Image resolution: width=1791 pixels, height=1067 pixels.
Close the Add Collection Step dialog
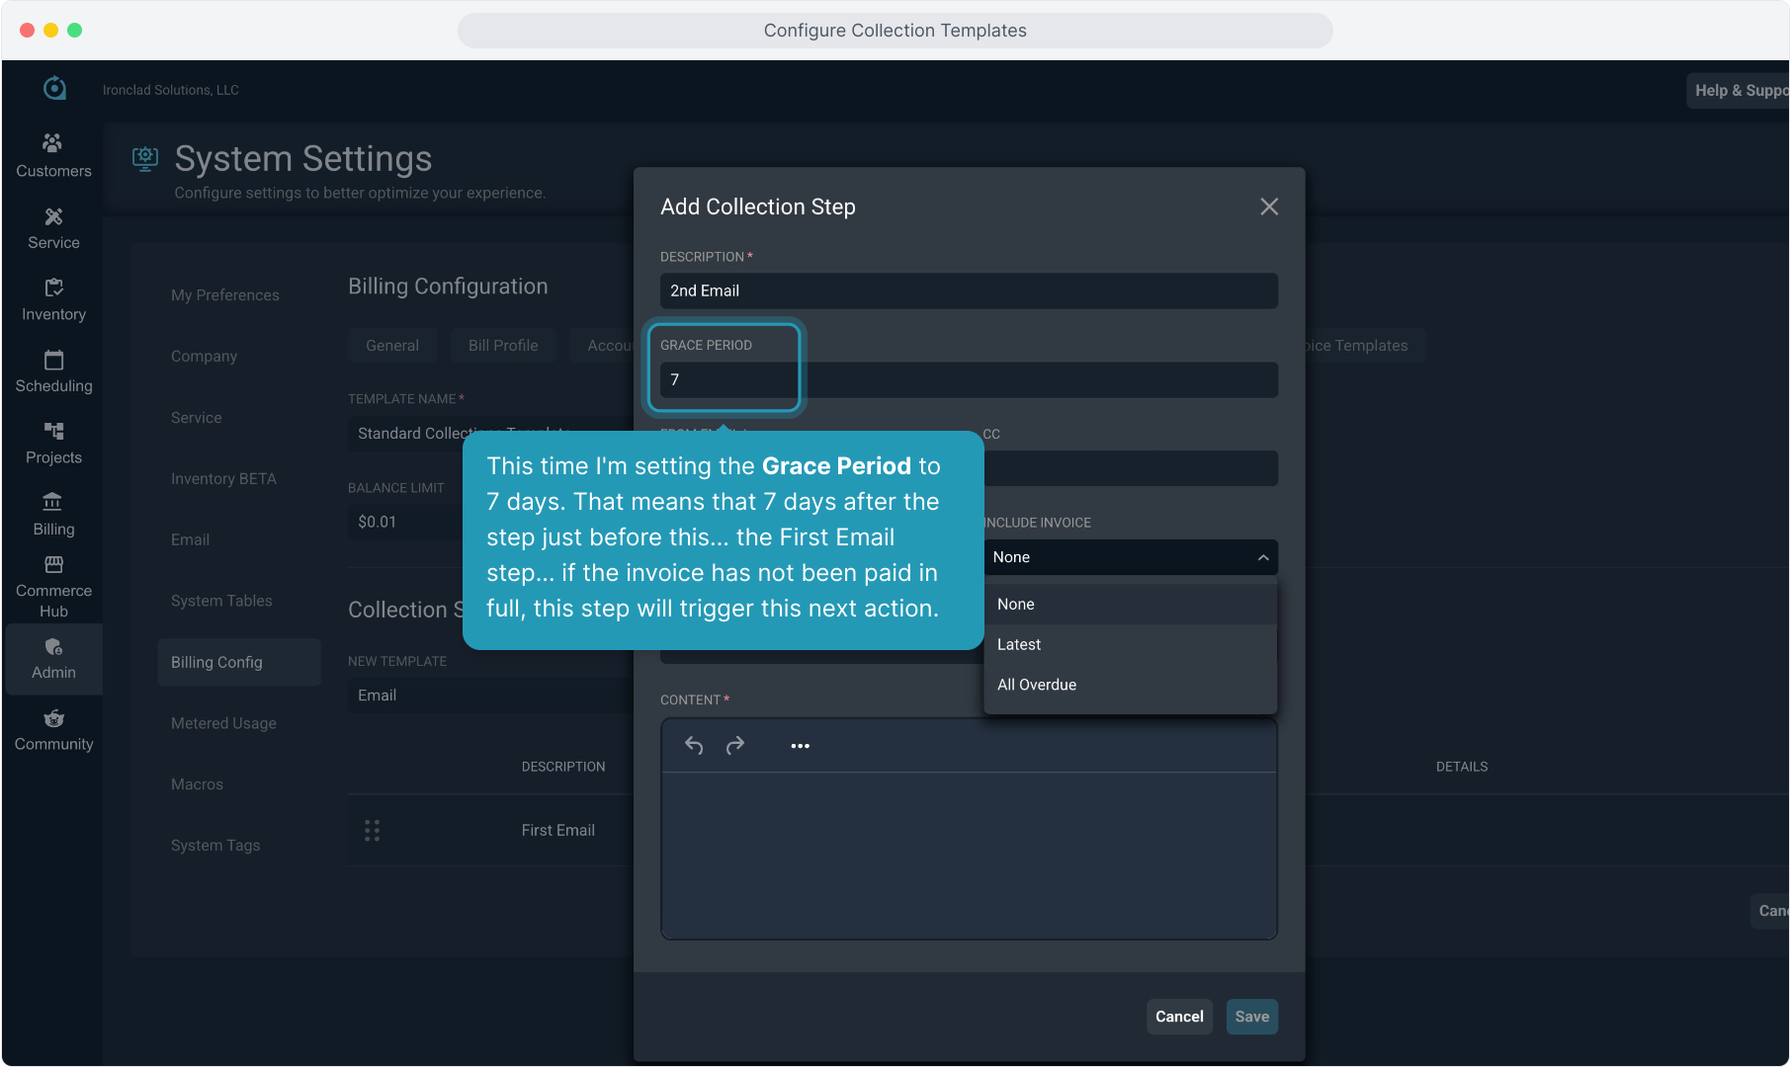(1269, 206)
